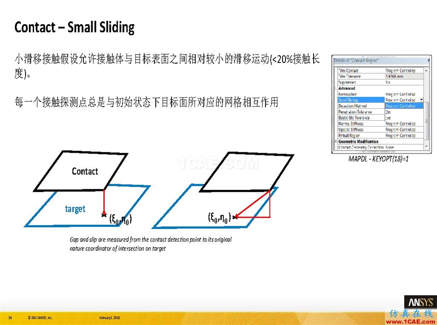Screen dimensions: 437x325
Task: Select the Small Sliding property row
Action: point(380,100)
